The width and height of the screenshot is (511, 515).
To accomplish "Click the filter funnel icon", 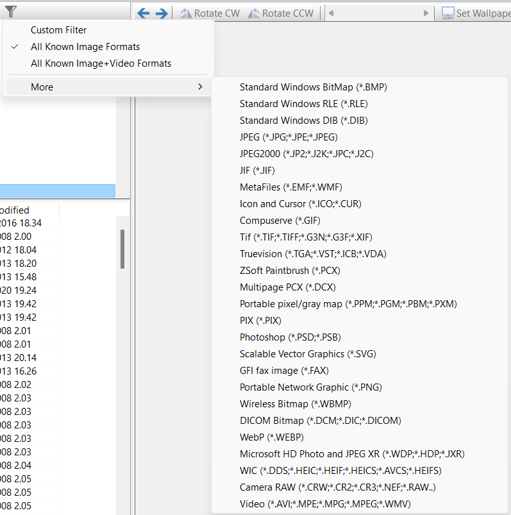I will coord(10,11).
